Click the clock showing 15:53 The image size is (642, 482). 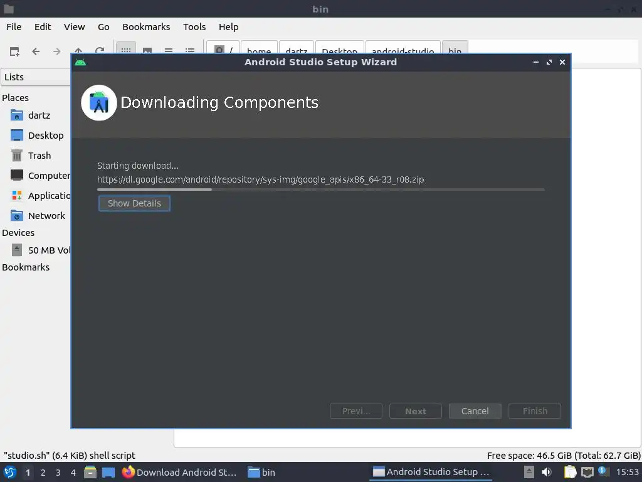(x=627, y=472)
